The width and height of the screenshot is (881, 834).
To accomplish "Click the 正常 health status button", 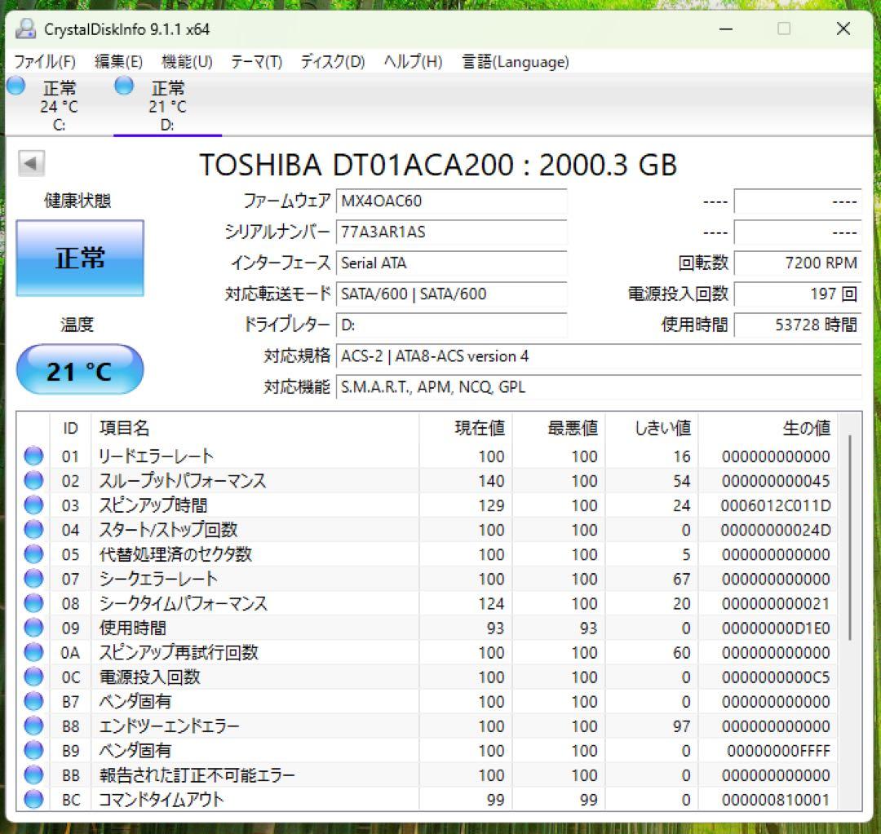I will click(79, 258).
